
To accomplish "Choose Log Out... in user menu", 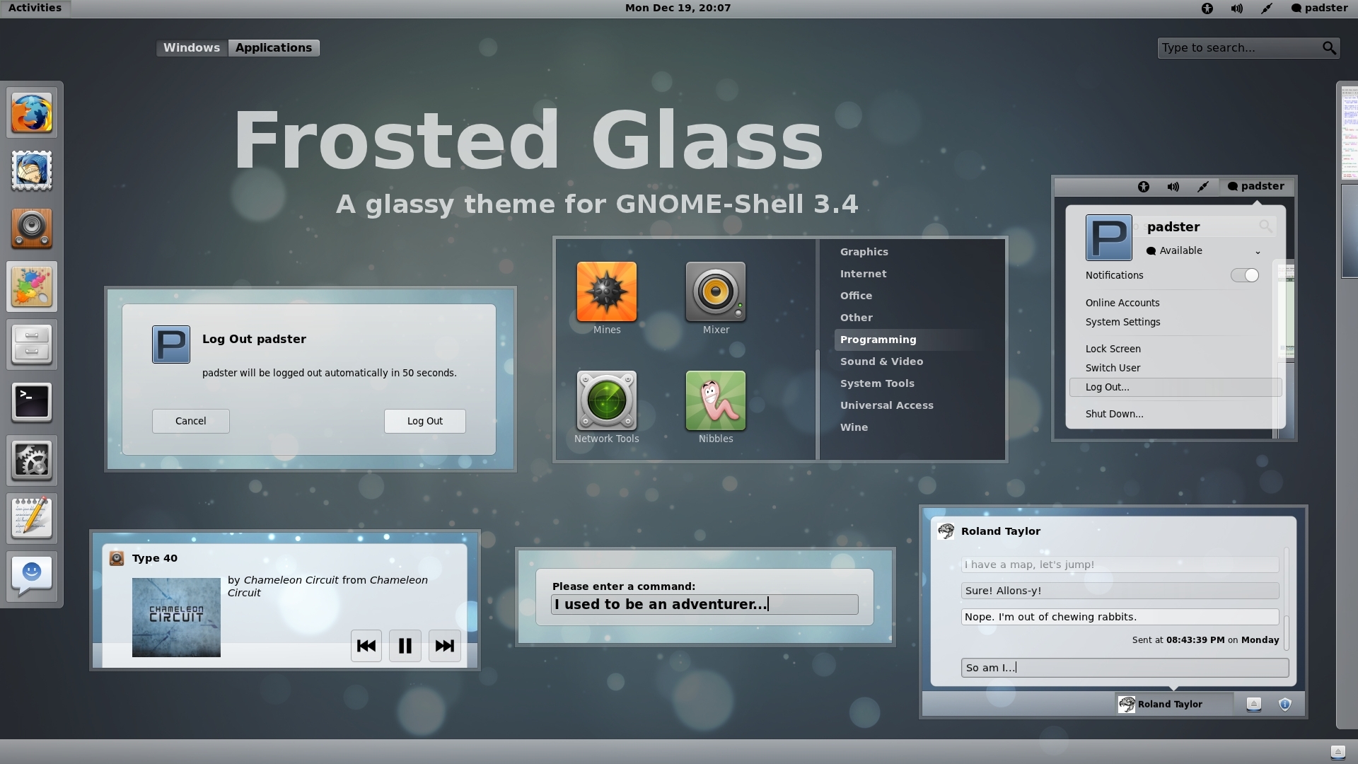I will point(1176,387).
